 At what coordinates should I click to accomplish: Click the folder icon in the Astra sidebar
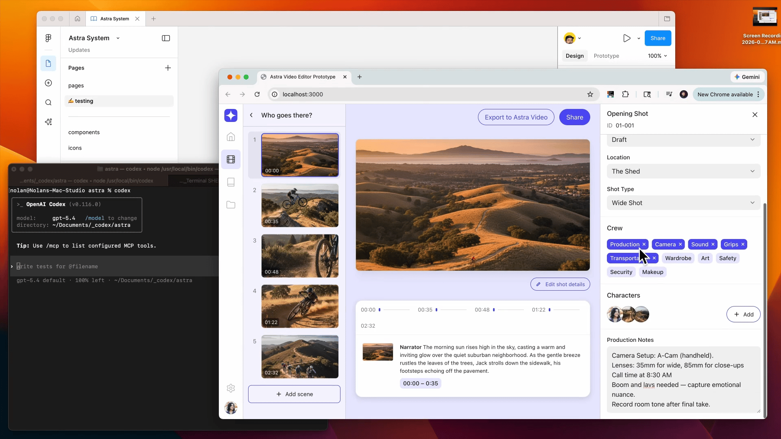coord(231,205)
